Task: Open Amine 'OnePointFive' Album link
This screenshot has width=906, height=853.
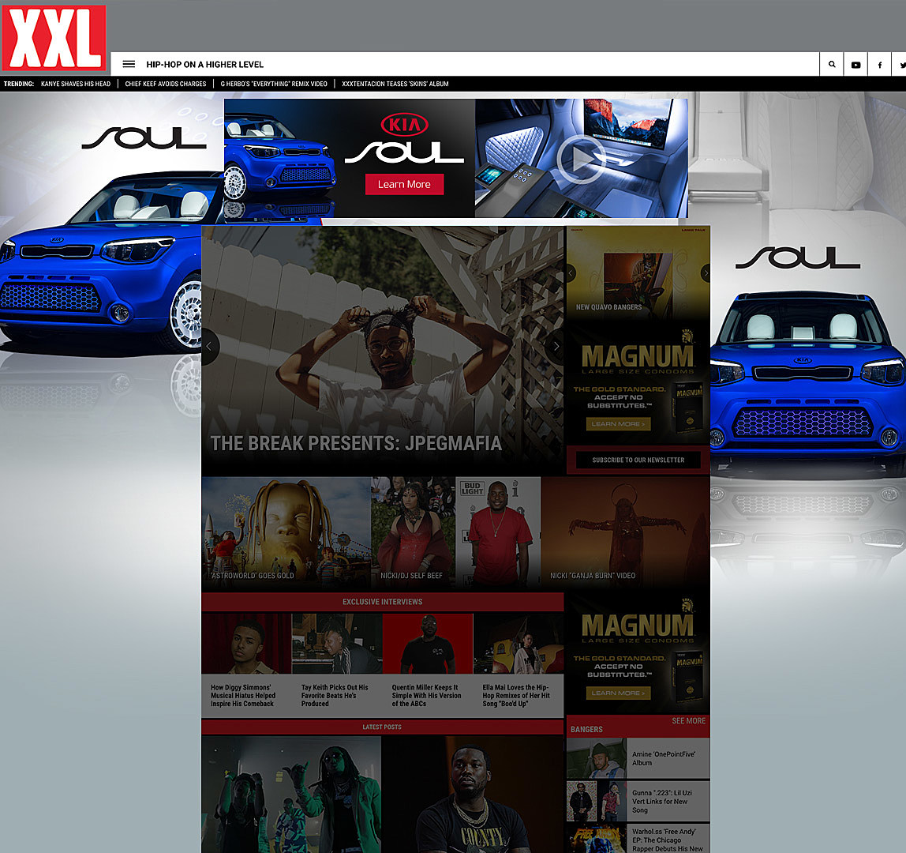Action: click(x=663, y=758)
